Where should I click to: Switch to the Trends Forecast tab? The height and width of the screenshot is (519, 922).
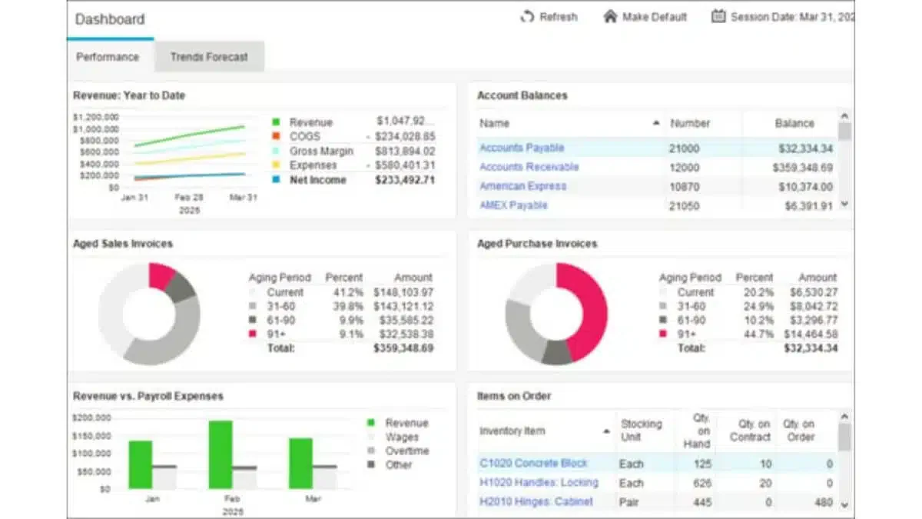209,56
